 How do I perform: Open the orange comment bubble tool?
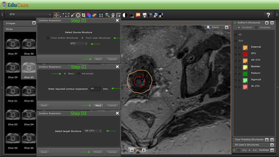(x=138, y=15)
